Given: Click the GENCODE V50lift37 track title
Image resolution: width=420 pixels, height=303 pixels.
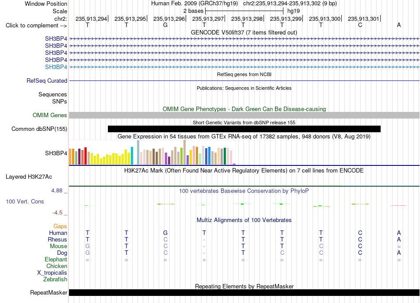Looking at the screenshot, I should point(244,33).
